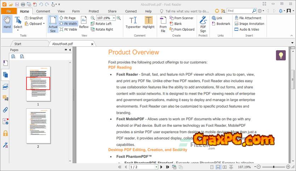Open the PDF Sign tool
This screenshot has height=171, width=296.
coord(203,24)
